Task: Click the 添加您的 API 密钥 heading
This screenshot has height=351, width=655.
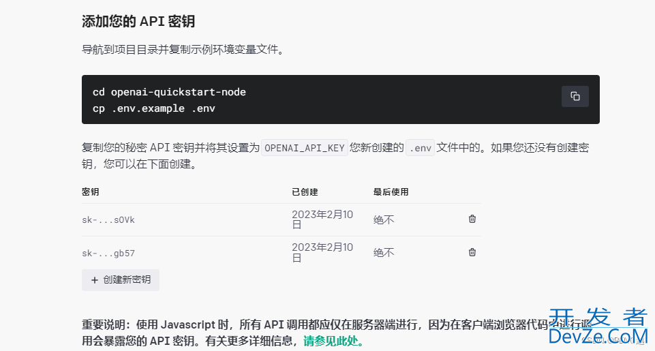Action: (138, 21)
